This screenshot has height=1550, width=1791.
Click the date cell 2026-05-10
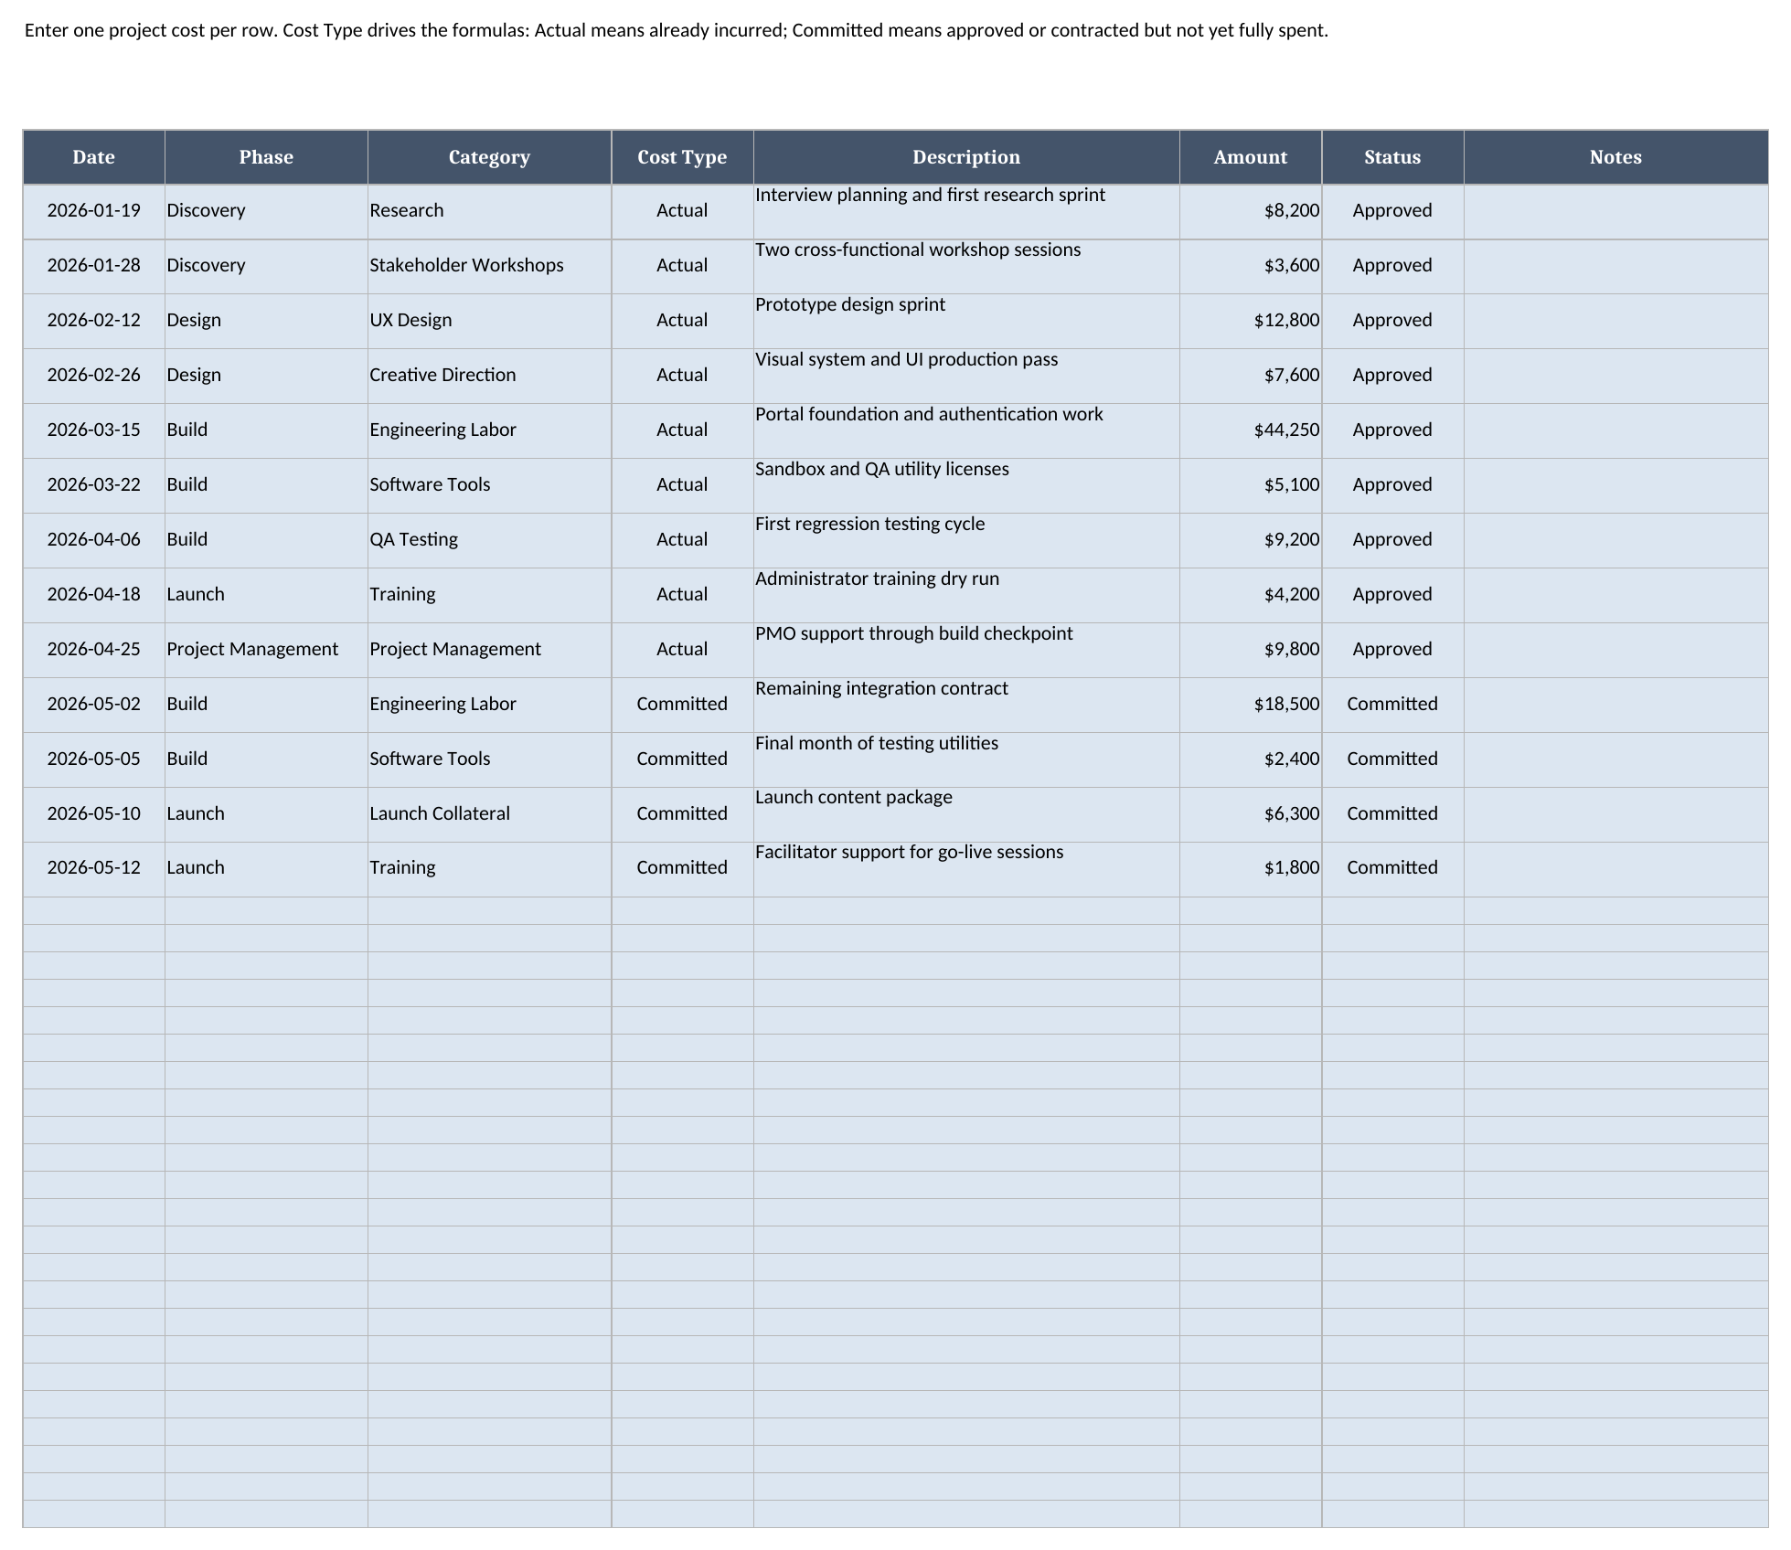pos(93,814)
